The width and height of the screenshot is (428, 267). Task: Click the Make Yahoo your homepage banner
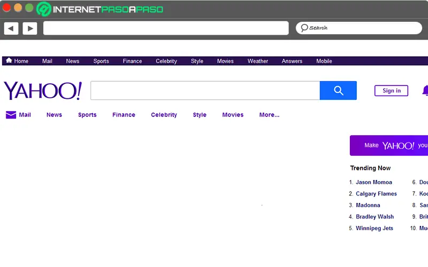pos(389,145)
